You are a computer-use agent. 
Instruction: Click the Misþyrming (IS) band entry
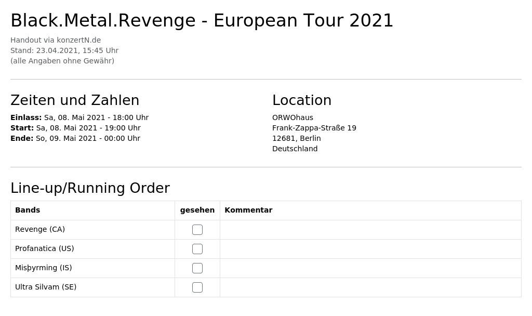point(44,268)
